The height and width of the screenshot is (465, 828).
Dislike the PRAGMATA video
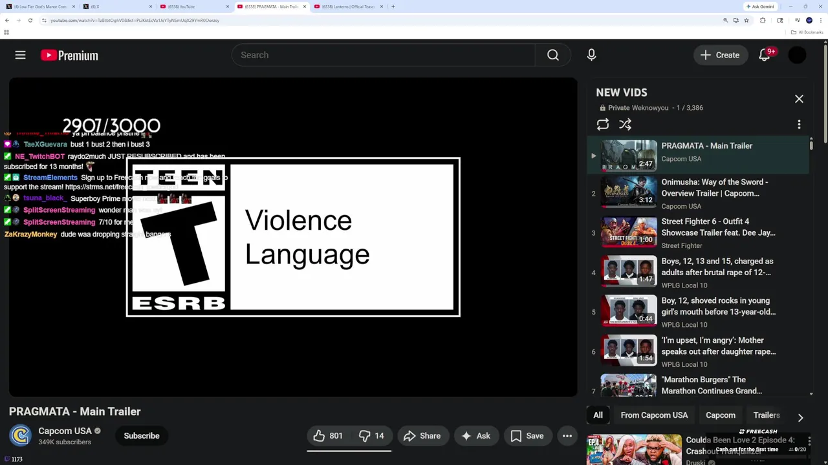tap(371, 436)
